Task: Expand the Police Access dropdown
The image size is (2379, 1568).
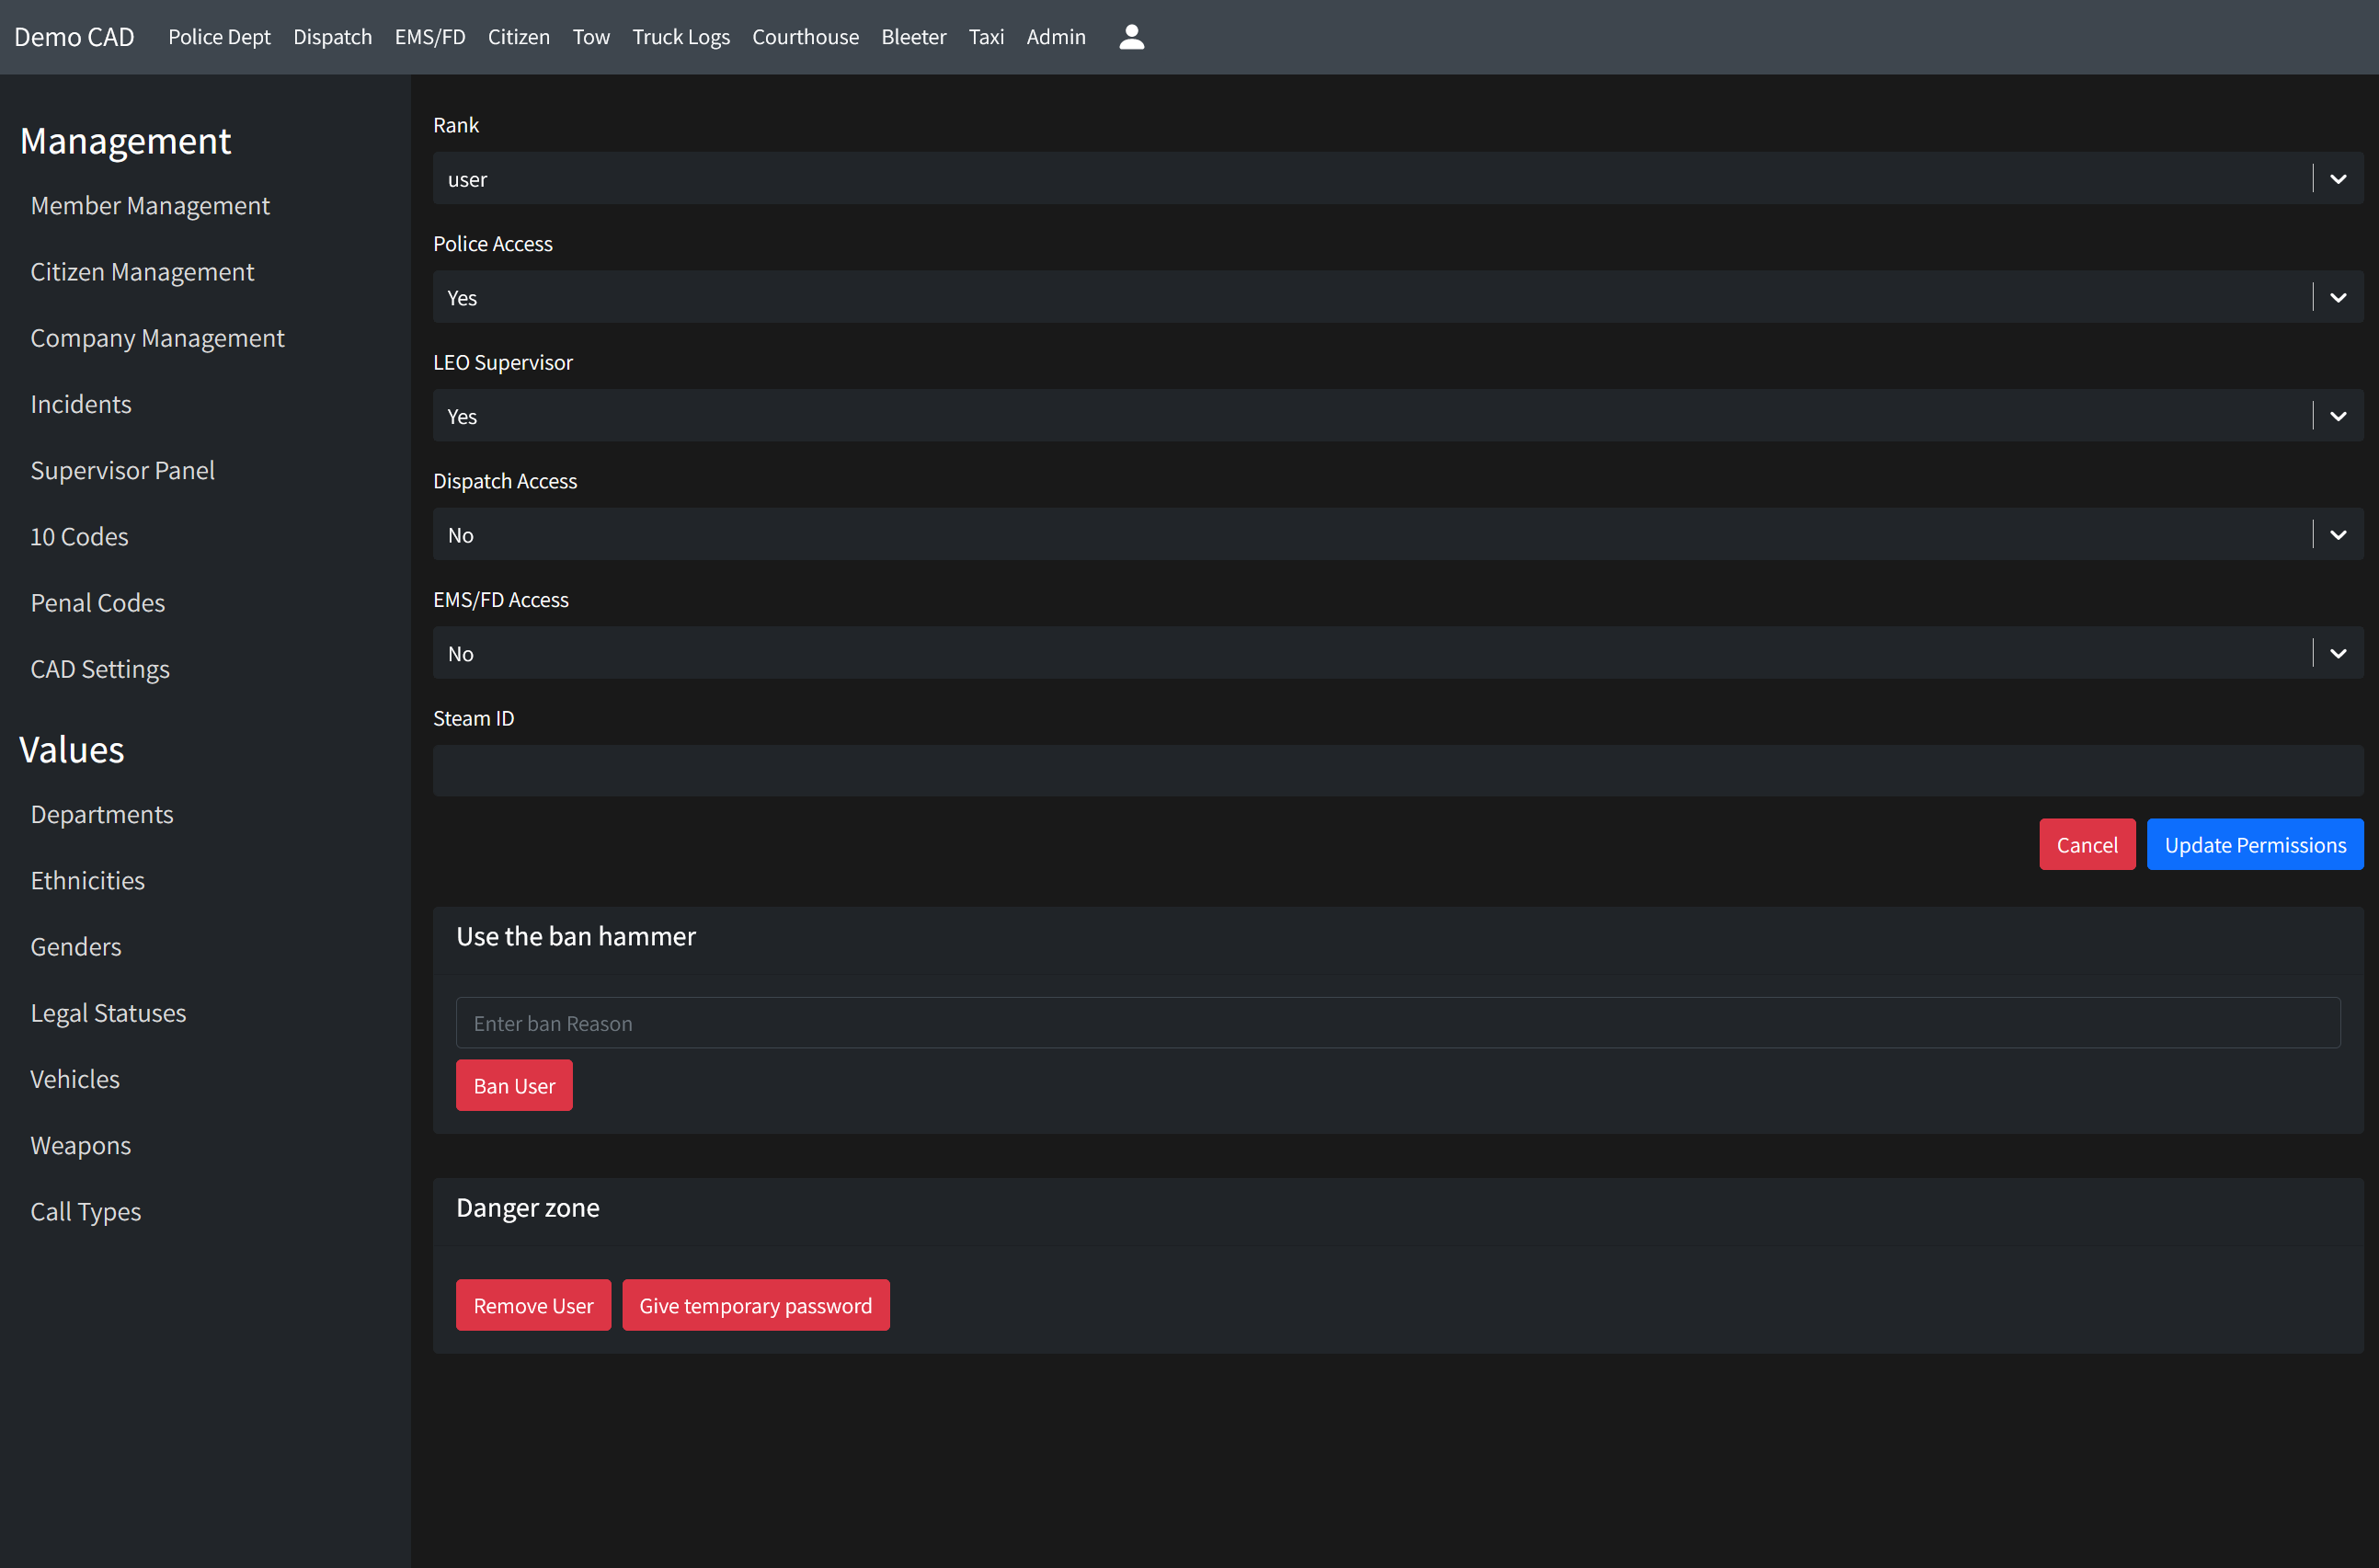Action: (x=2339, y=297)
